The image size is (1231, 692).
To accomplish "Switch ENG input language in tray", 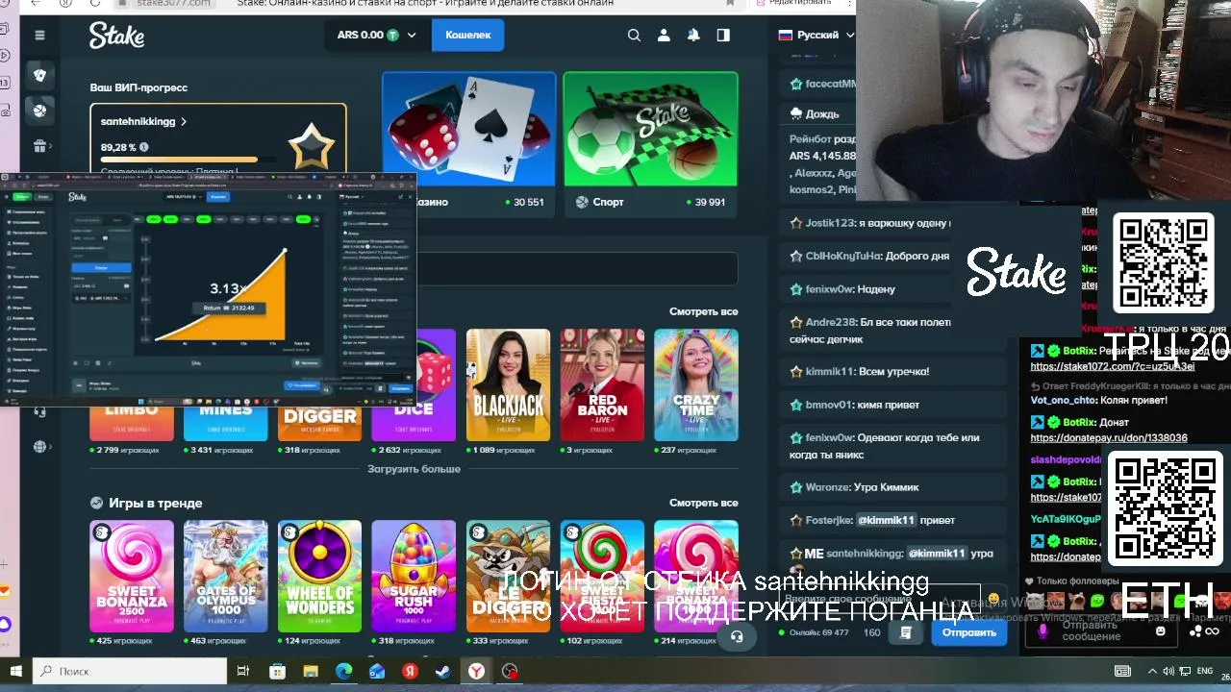I will point(1204,671).
